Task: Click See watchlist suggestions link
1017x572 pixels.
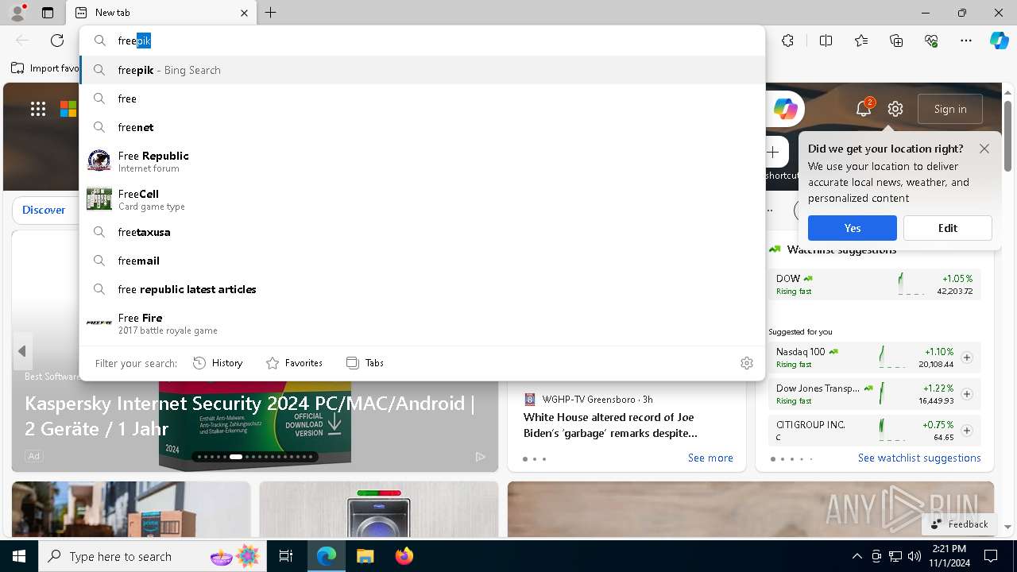Action: [919, 458]
